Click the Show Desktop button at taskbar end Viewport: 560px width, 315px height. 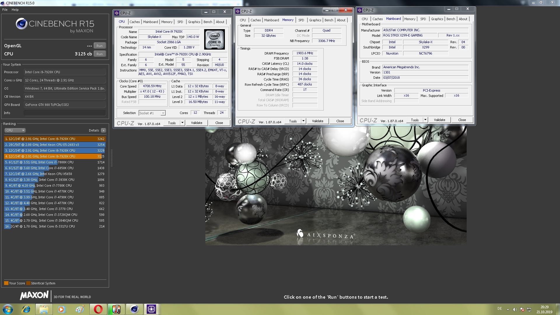coord(558,309)
